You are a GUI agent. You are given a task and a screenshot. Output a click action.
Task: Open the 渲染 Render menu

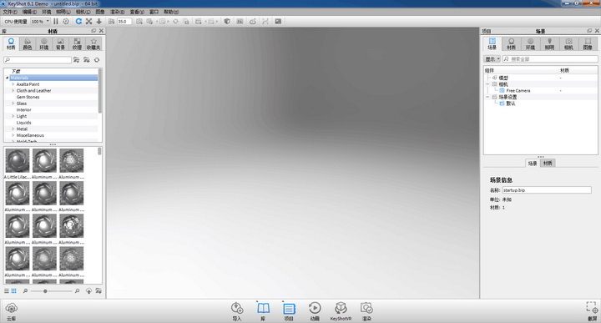[118, 12]
